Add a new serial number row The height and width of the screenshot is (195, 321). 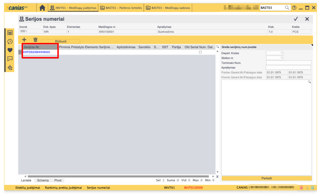[x=24, y=40]
